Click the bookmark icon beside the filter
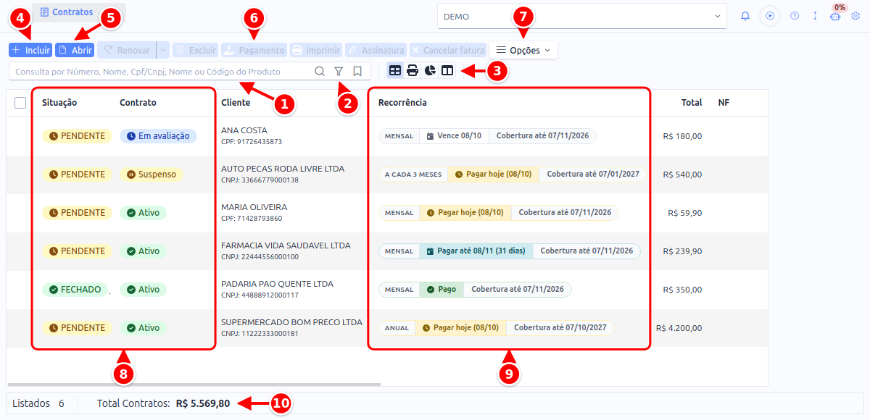 [357, 71]
